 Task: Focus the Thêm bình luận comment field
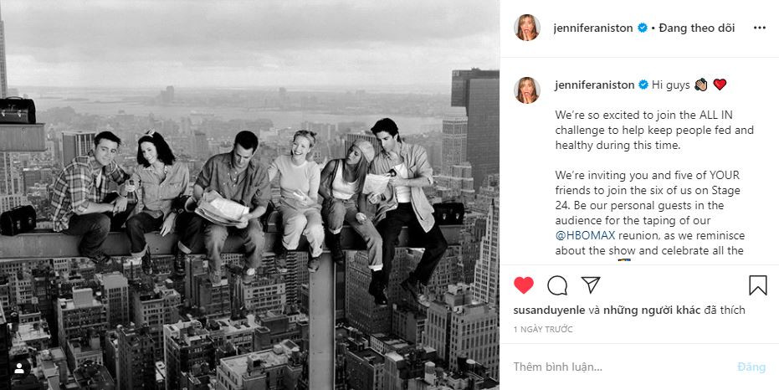point(621,367)
